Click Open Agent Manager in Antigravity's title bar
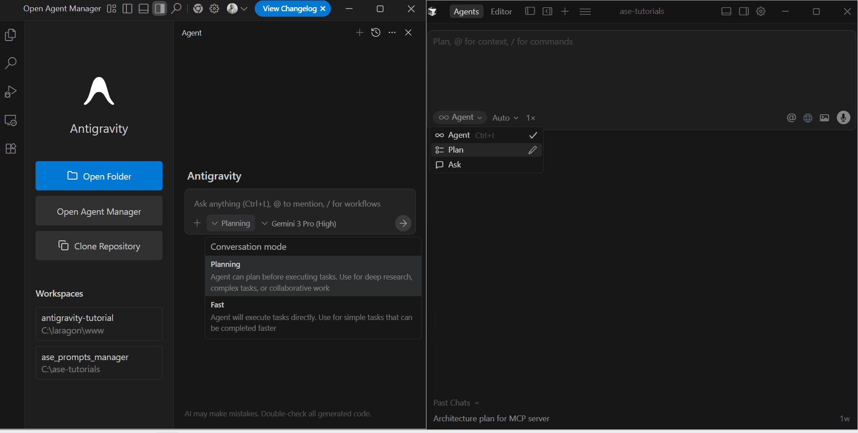 pos(62,9)
